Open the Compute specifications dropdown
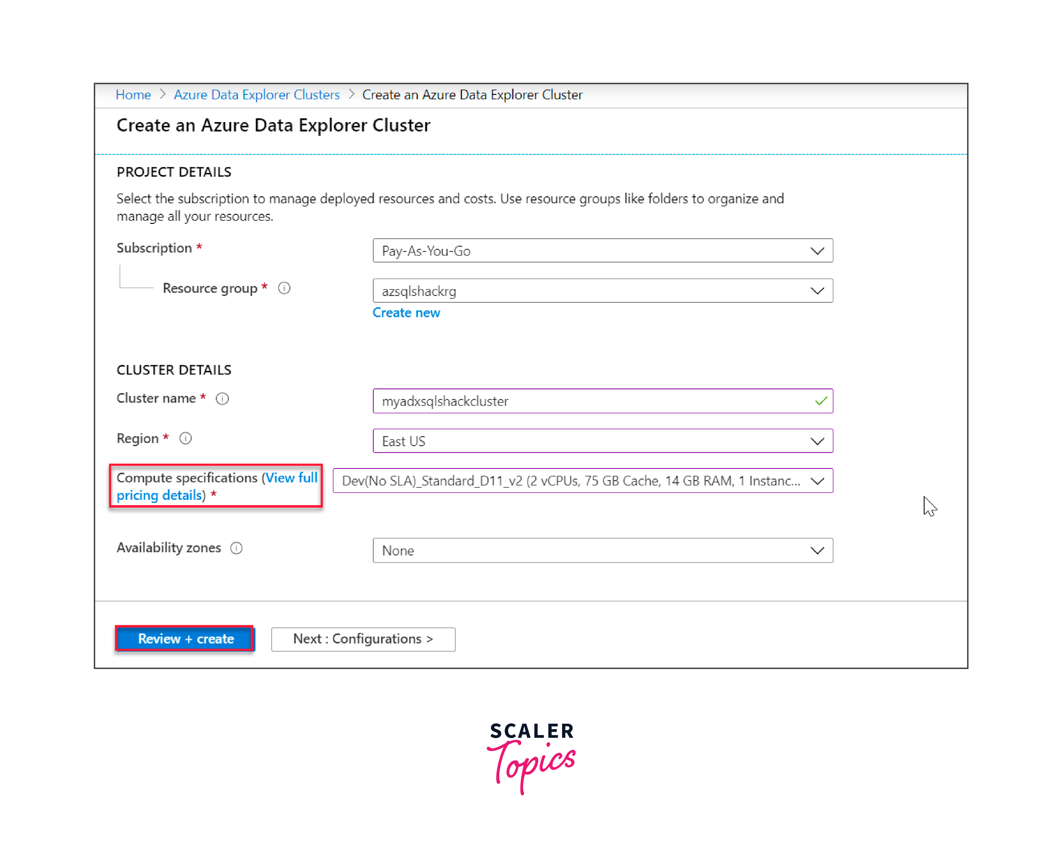 tap(583, 481)
